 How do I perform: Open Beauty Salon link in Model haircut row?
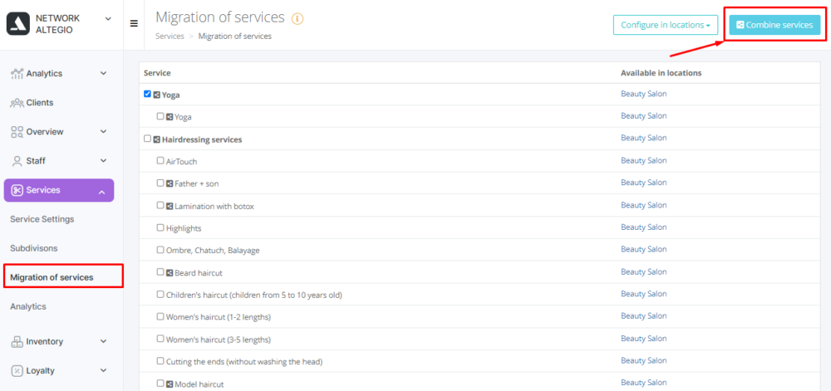click(644, 383)
